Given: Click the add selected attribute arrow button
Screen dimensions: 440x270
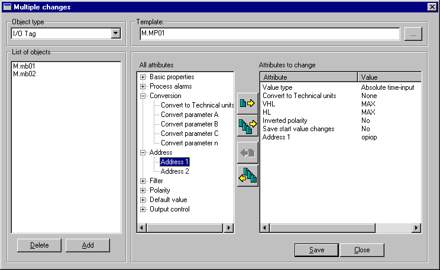Looking at the screenshot, I should point(247,104).
